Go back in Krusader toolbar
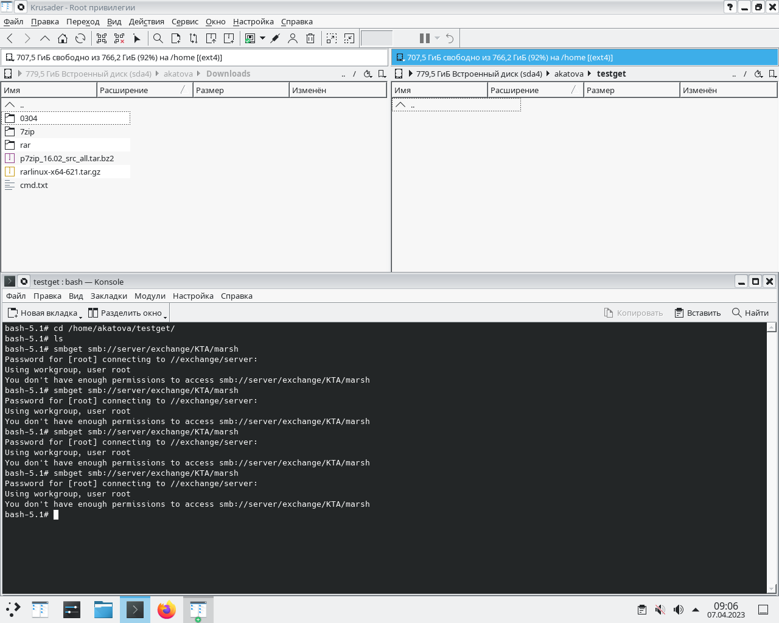 coord(10,38)
